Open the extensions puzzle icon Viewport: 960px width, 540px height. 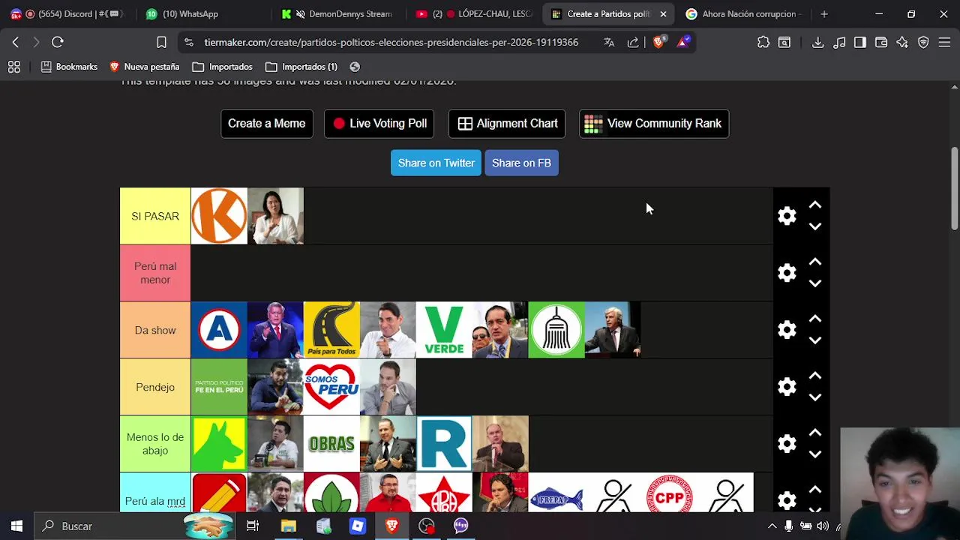point(763,42)
